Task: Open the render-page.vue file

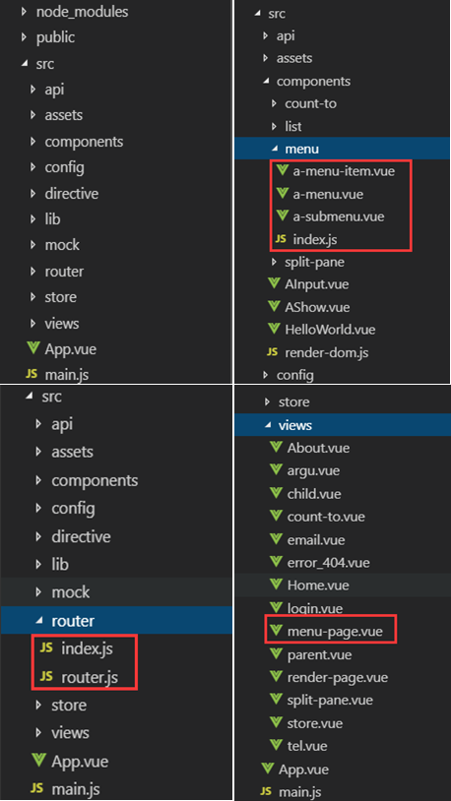Action: (338, 677)
